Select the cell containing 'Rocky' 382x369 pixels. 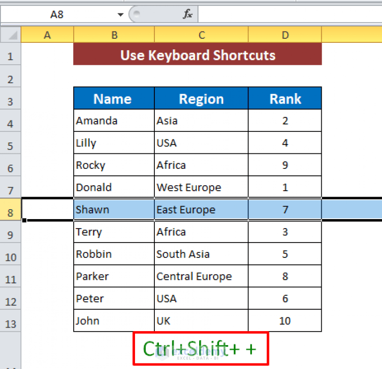[114, 165]
